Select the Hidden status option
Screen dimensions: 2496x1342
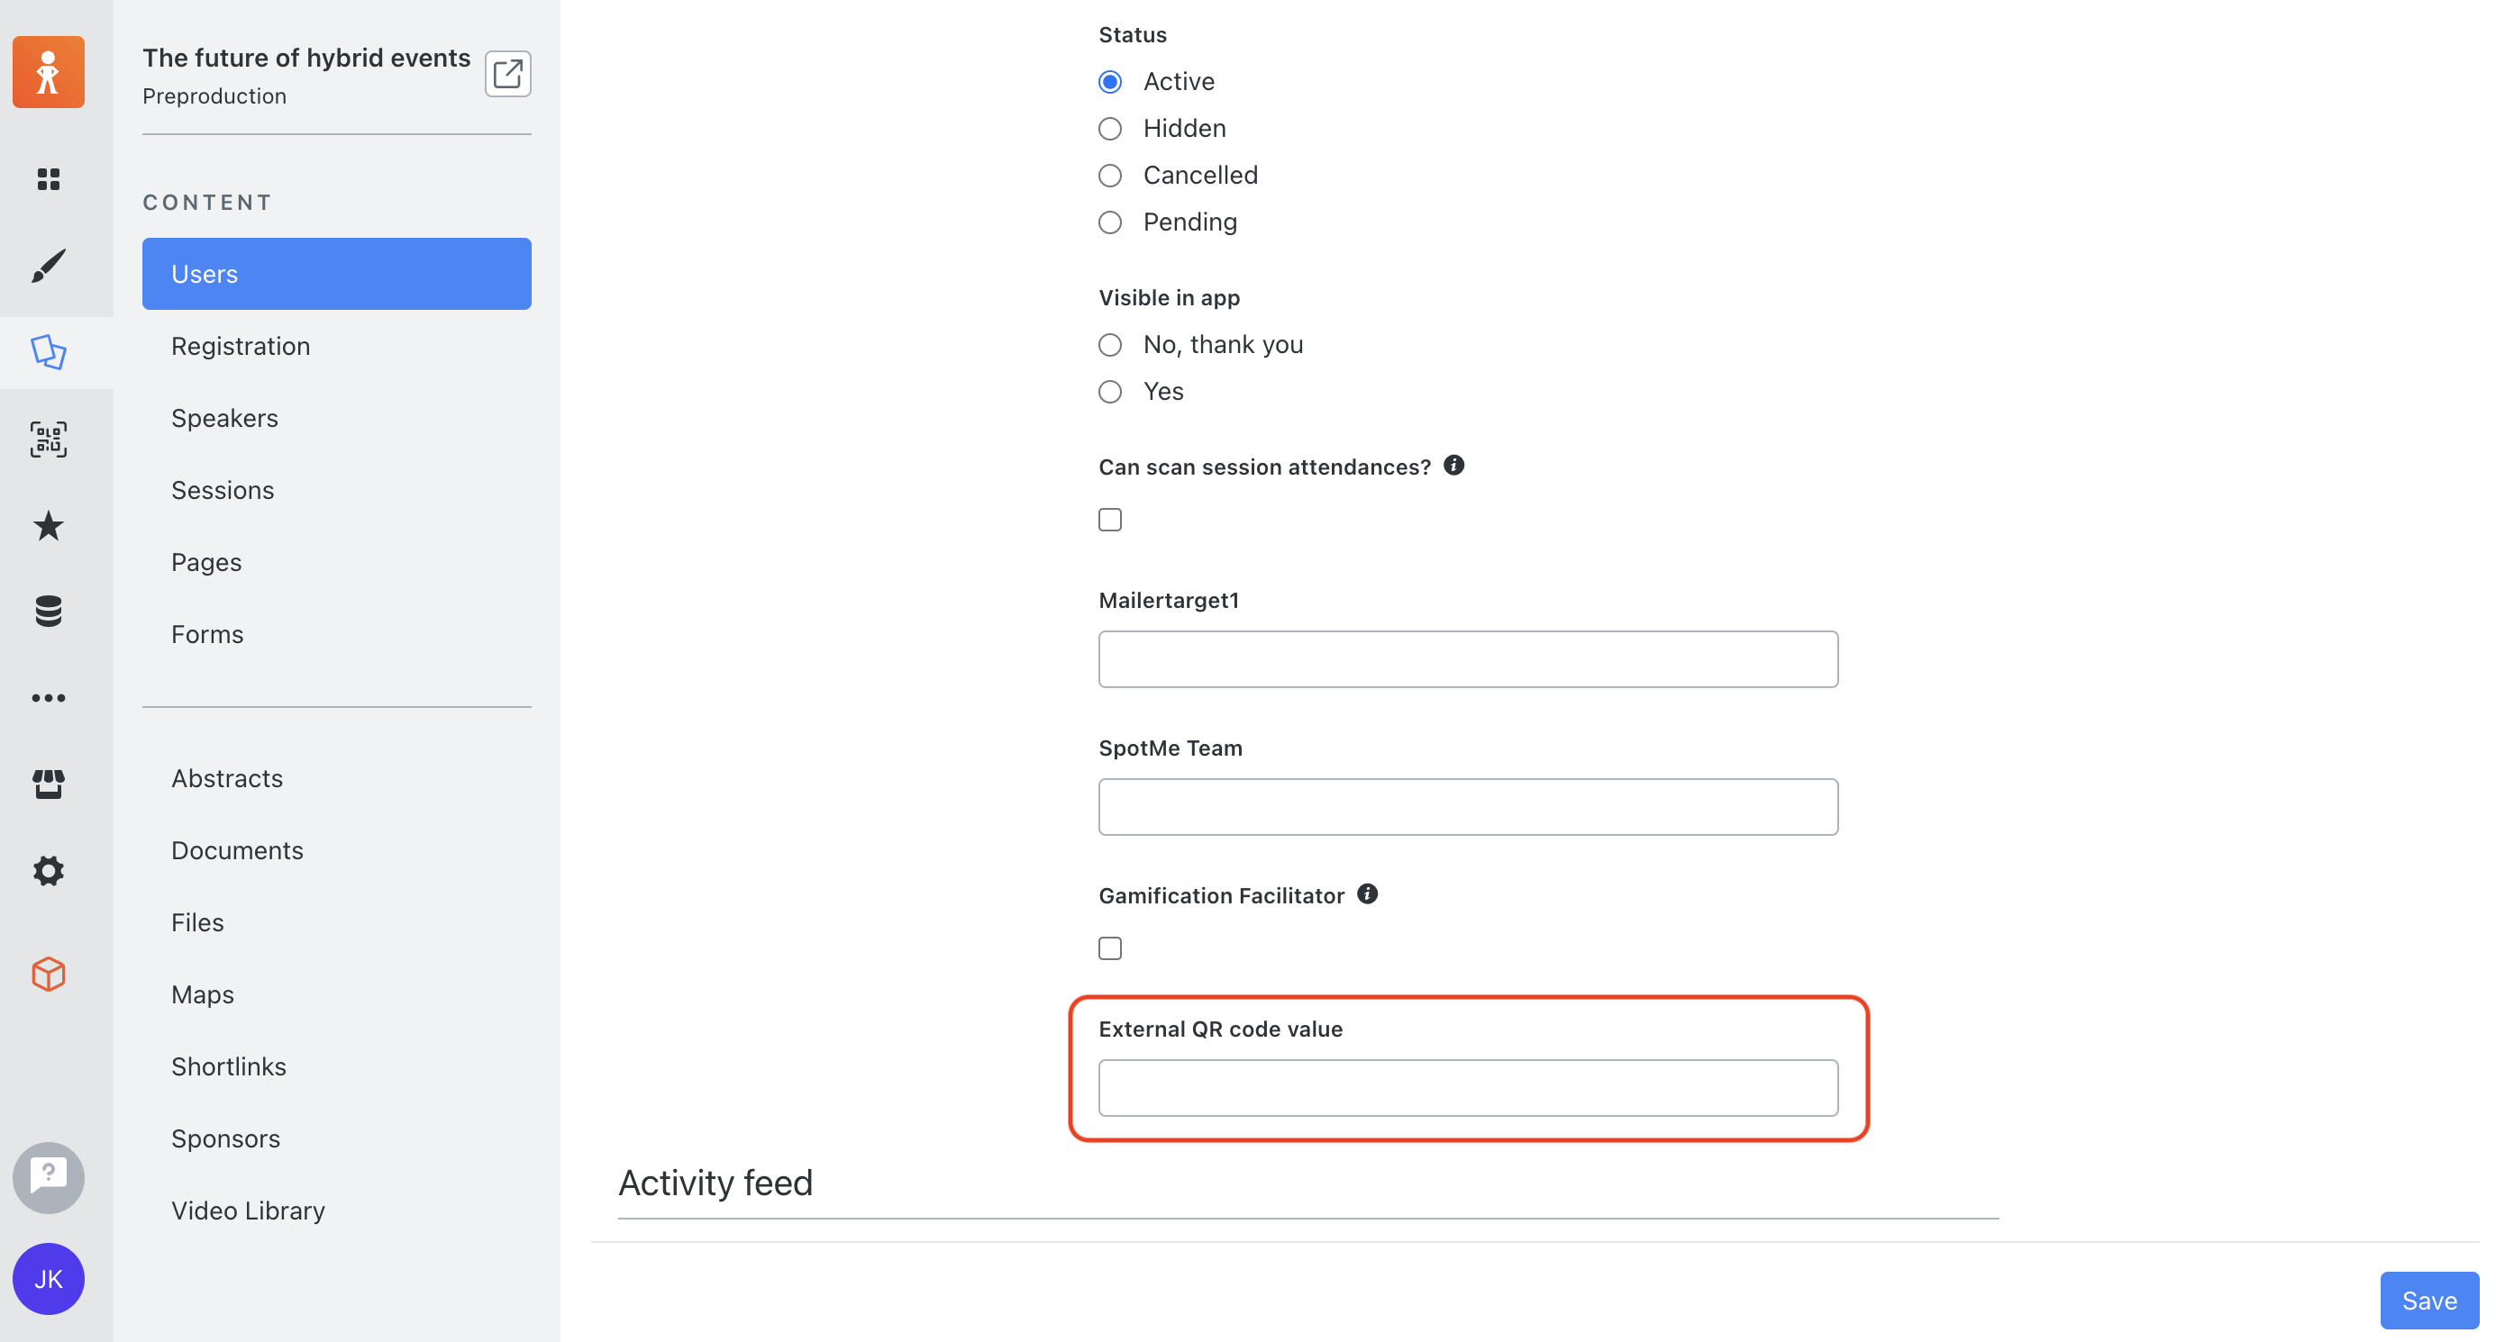(x=1110, y=129)
